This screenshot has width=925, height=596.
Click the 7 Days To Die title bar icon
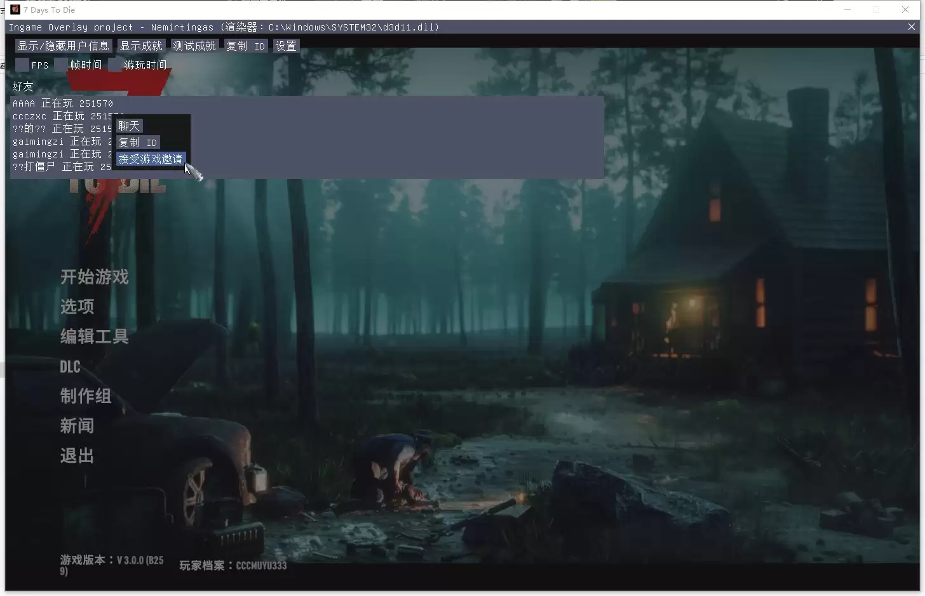click(x=15, y=10)
